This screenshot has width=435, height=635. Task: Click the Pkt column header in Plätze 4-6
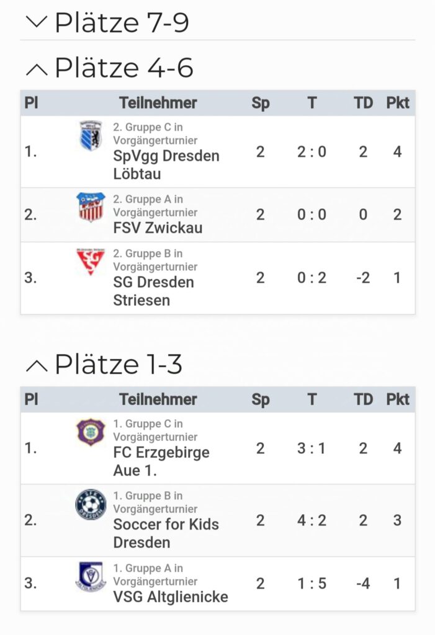[398, 103]
